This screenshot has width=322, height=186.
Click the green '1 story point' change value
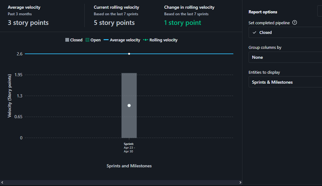183,23
